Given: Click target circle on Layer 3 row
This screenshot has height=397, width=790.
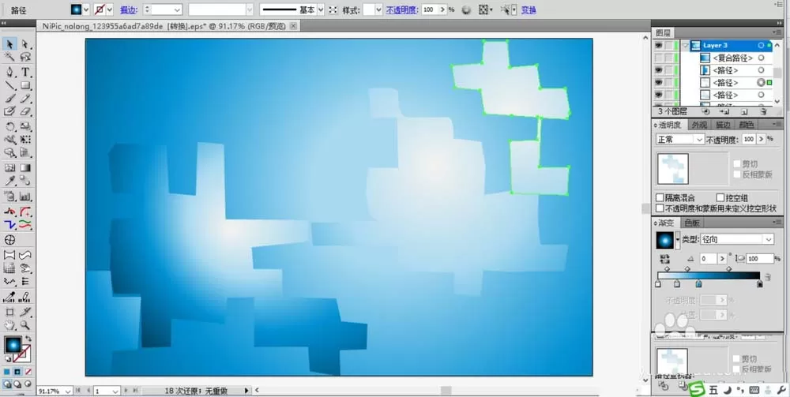Looking at the screenshot, I should pos(761,45).
